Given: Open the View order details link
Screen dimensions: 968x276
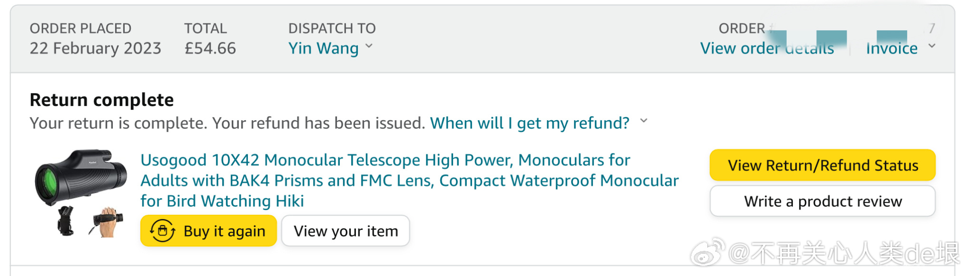Looking at the screenshot, I should click(x=767, y=48).
